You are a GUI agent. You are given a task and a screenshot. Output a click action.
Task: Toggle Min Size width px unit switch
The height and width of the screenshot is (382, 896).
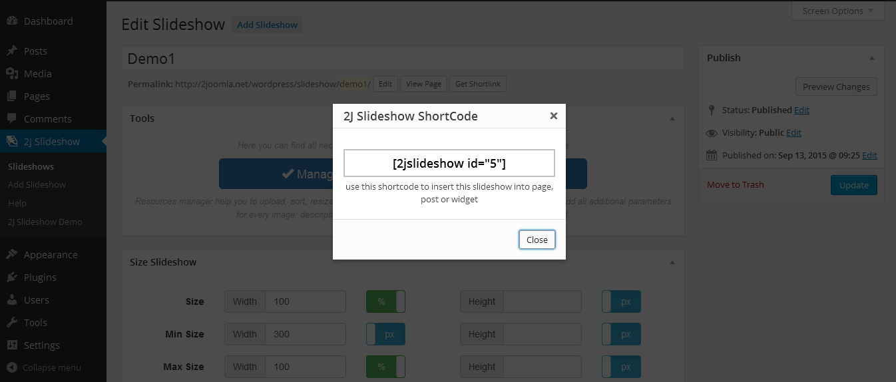(x=385, y=334)
